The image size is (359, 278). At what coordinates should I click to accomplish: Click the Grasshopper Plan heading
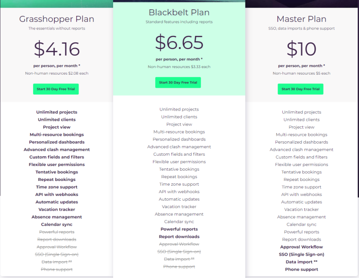click(x=57, y=19)
